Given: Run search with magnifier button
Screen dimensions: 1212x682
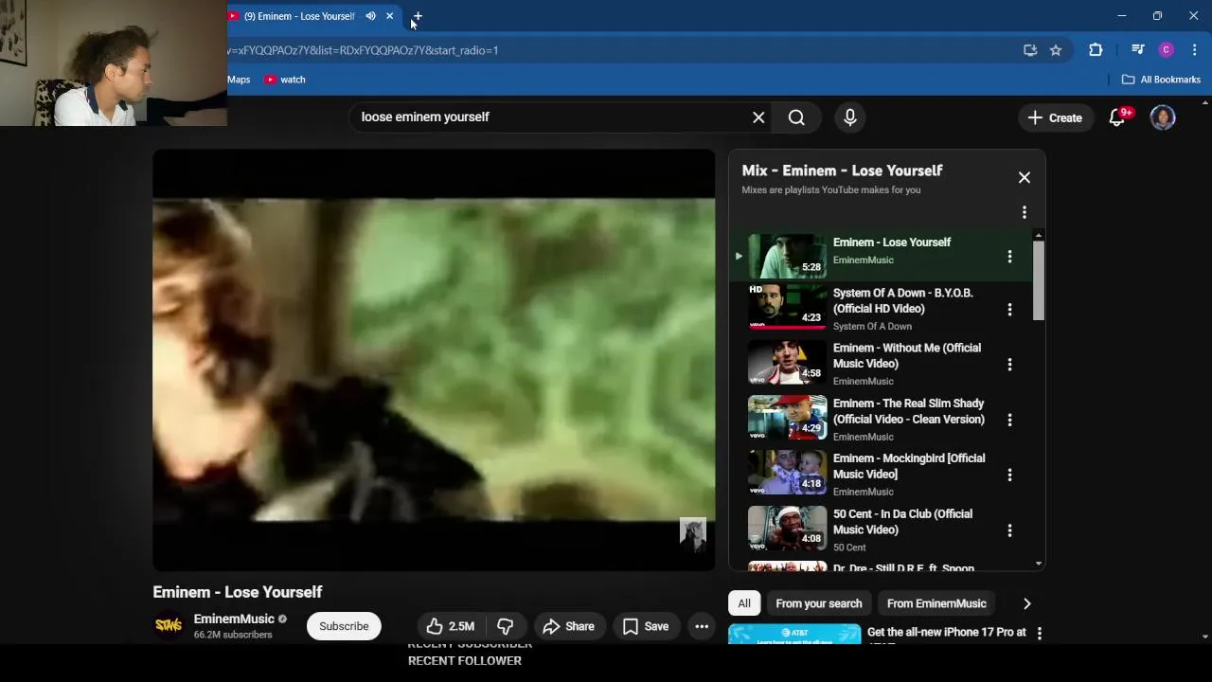Looking at the screenshot, I should [796, 117].
